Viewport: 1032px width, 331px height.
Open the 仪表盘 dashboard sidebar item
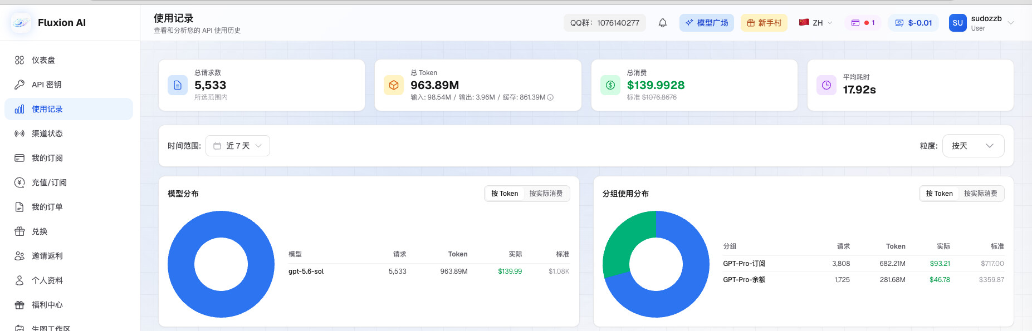click(69, 60)
